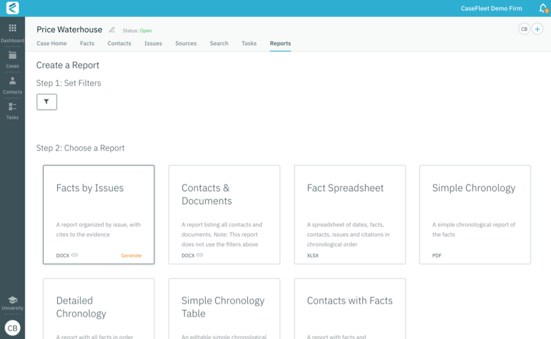Screen dimensions: 551x339
Task: Click the plus button near the CB avatar
Action: click(x=537, y=29)
